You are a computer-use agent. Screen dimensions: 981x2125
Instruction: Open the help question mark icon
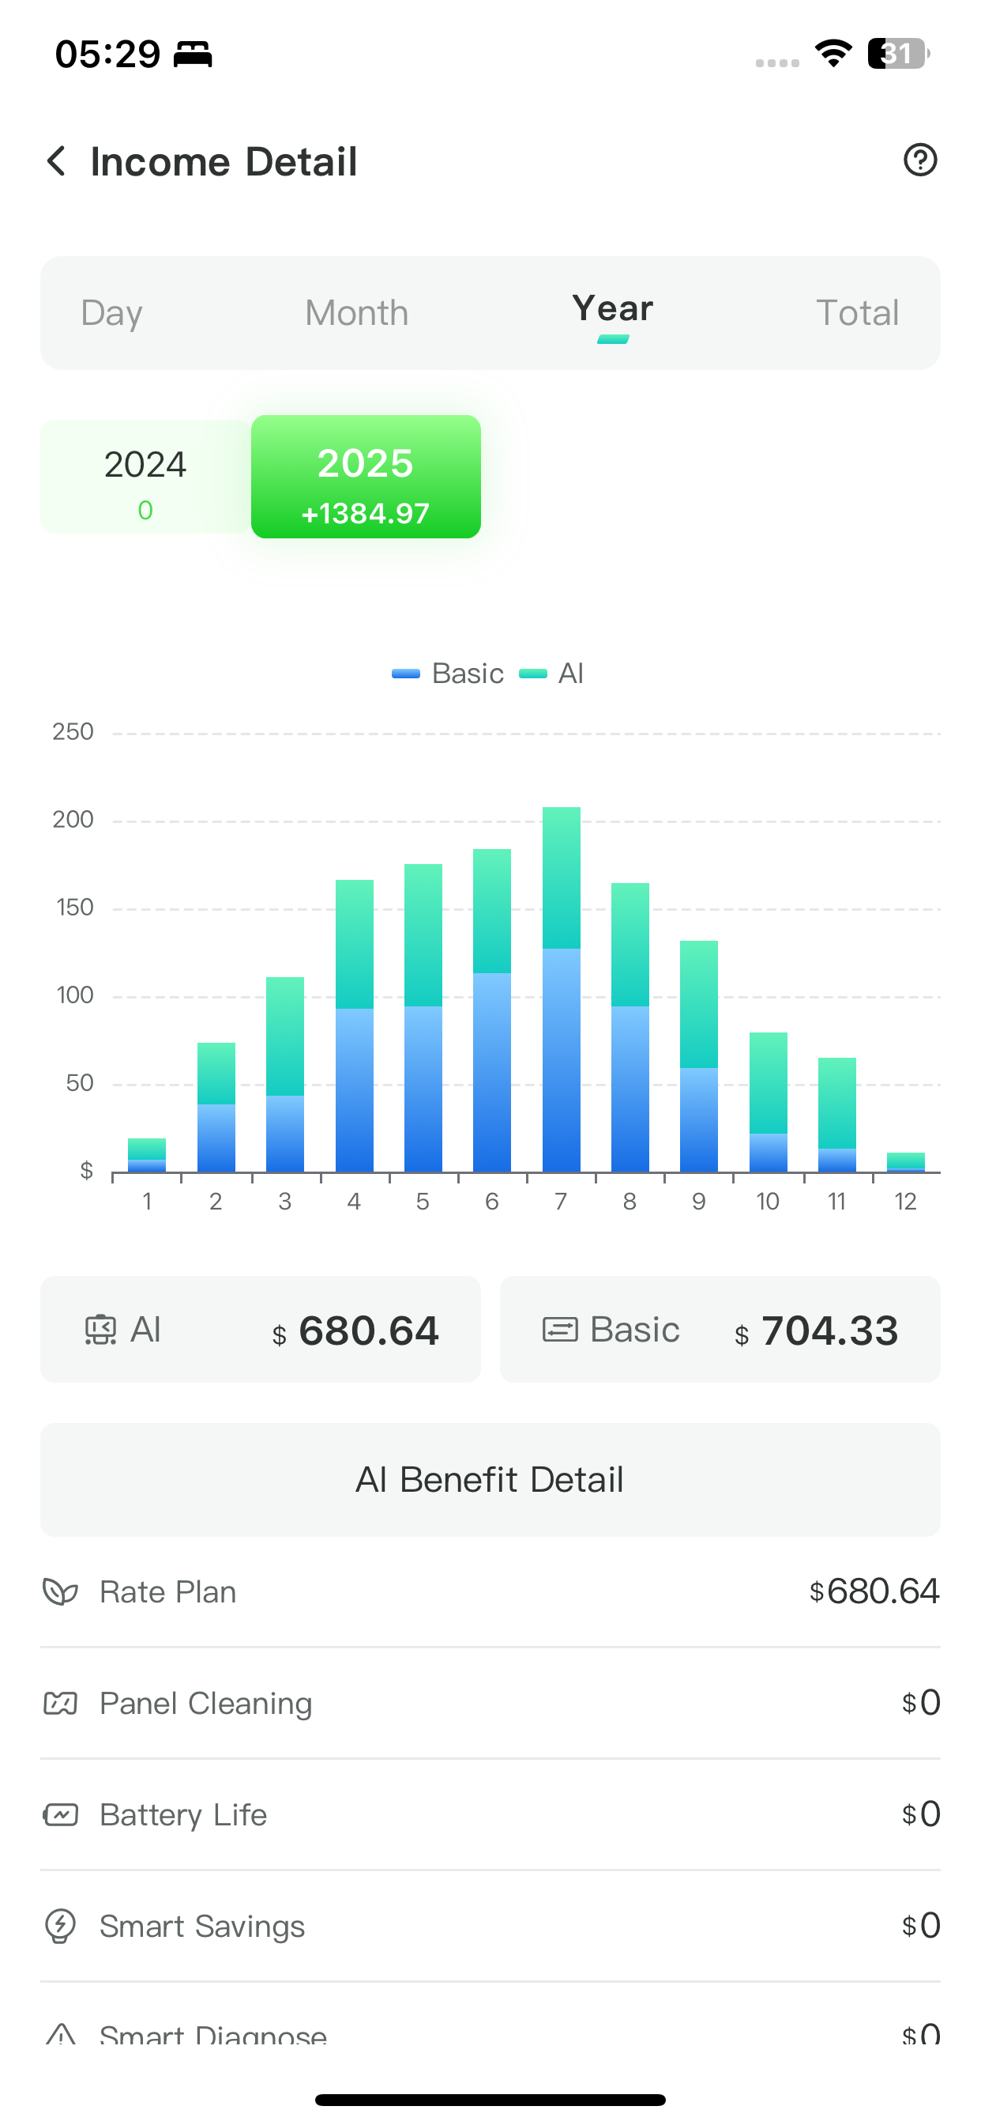[x=920, y=160]
